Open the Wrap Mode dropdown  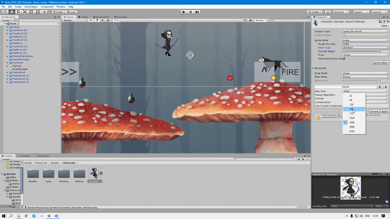click(365, 73)
